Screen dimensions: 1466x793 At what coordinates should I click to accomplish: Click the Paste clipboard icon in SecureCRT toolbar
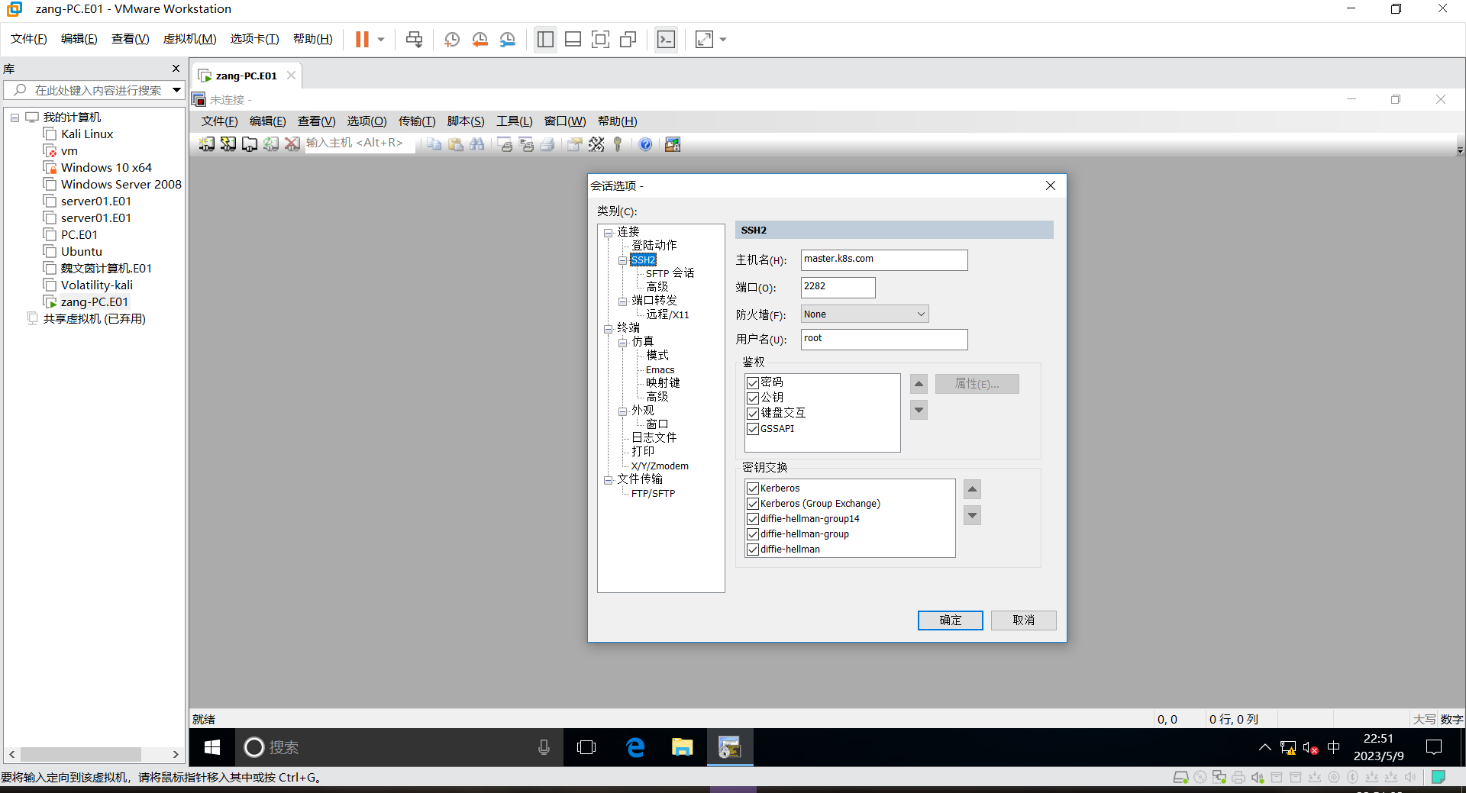(x=456, y=144)
